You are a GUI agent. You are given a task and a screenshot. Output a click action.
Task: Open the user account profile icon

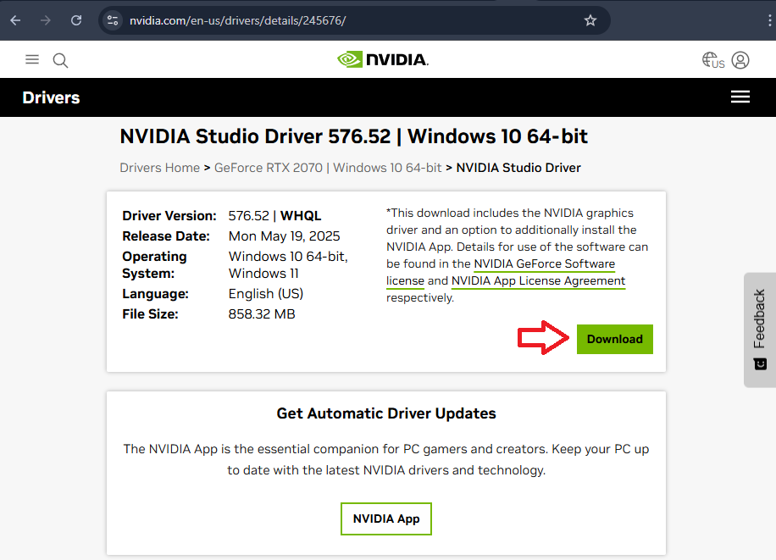(740, 59)
